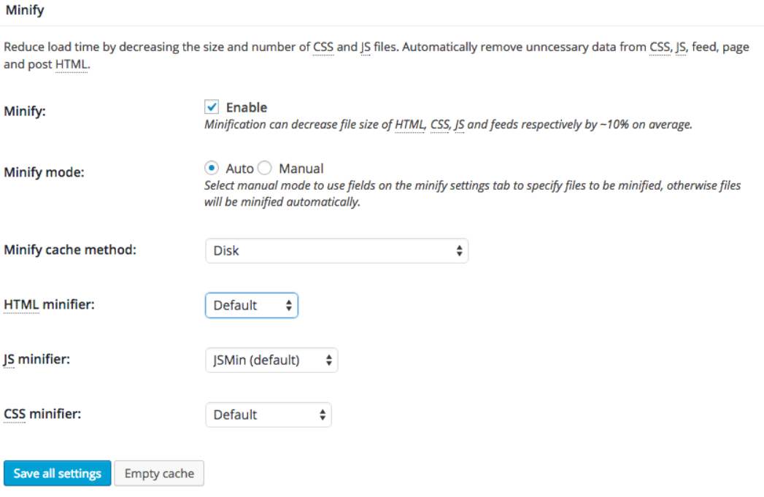Click the Minify section heading
764x497 pixels.
[x=24, y=11]
